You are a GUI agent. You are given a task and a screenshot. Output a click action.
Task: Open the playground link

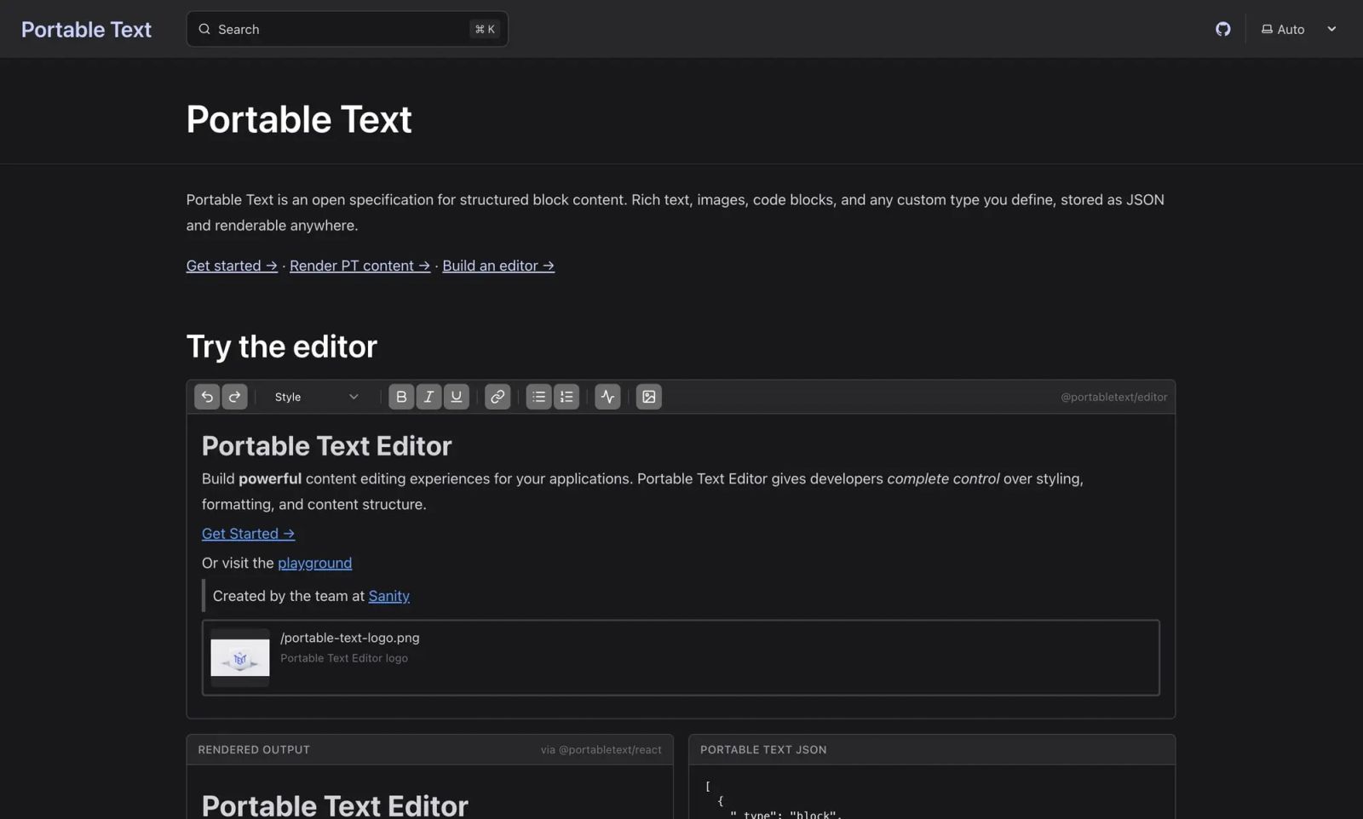tap(314, 563)
